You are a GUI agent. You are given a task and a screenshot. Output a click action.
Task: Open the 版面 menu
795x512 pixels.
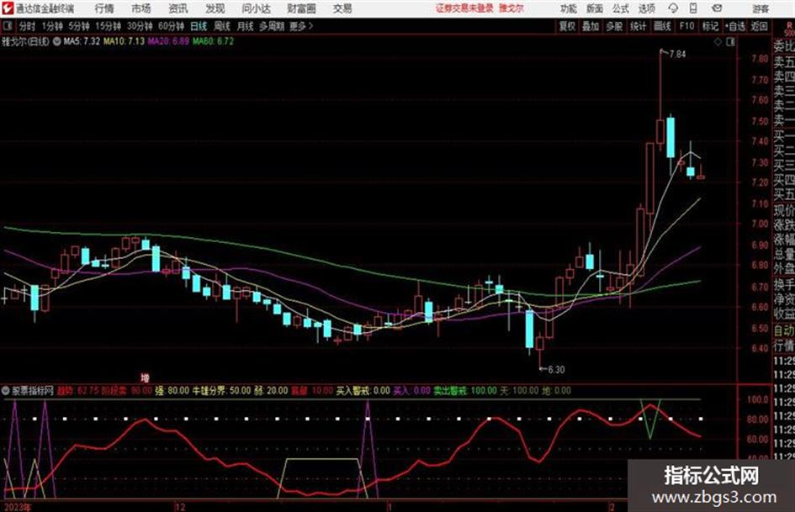click(x=595, y=8)
